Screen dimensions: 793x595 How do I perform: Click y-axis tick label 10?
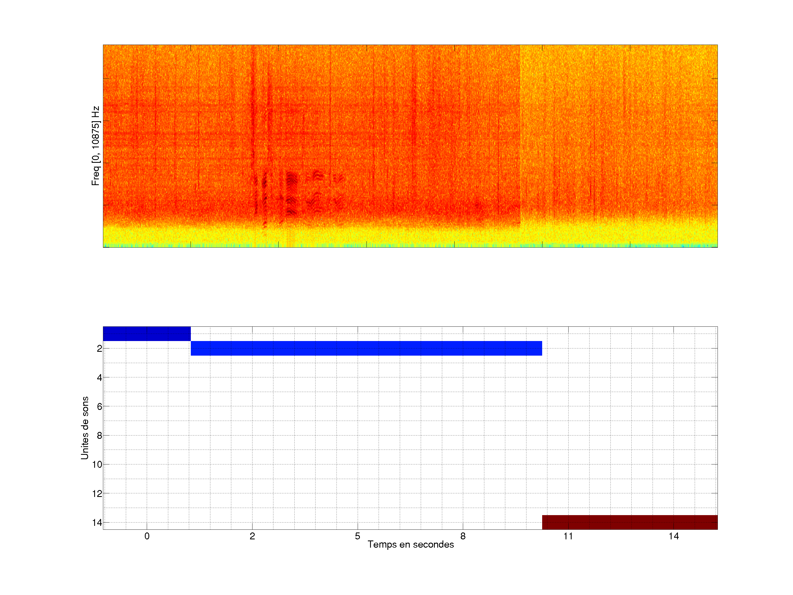97,465
